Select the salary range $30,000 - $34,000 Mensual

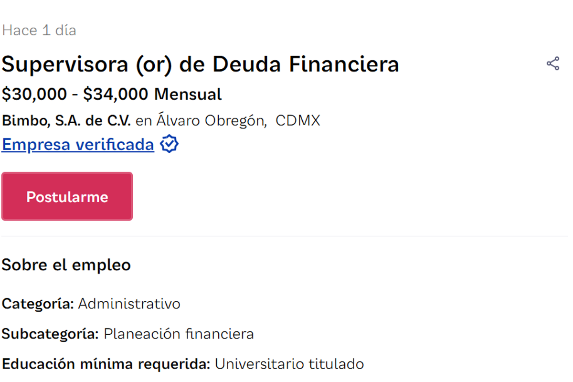(x=111, y=94)
